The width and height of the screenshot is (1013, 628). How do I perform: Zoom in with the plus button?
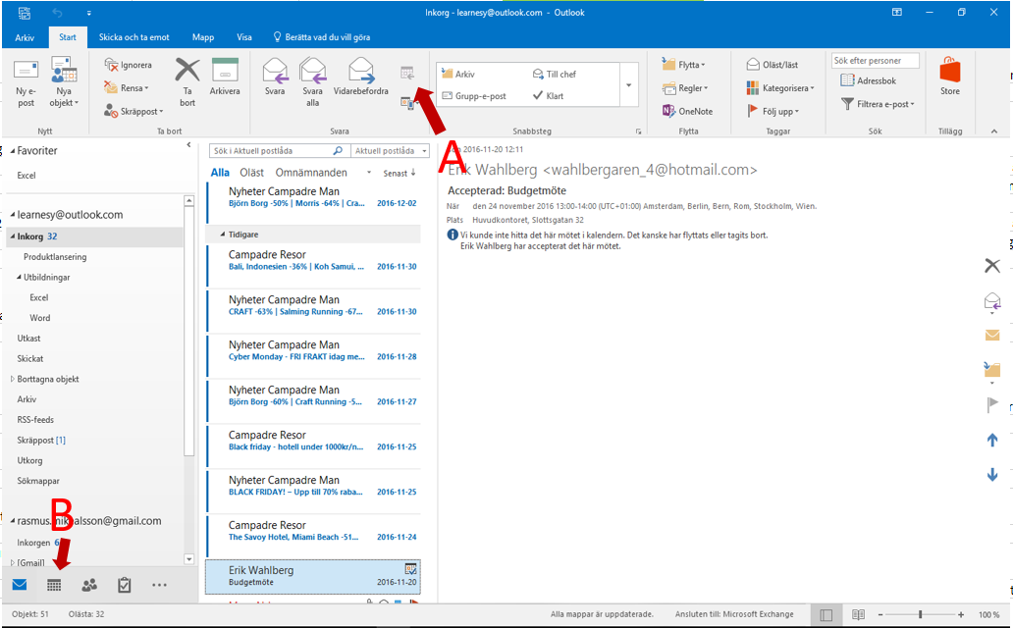(961, 615)
